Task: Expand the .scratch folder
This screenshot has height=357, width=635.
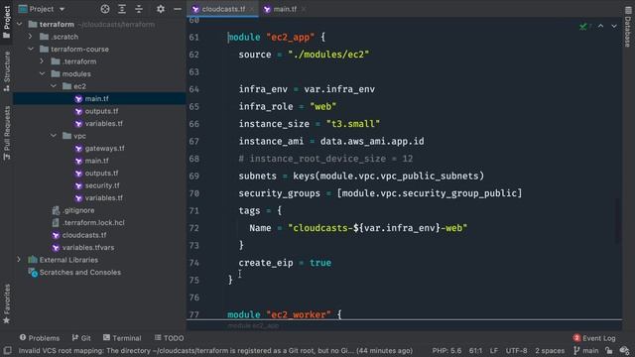Action: click(31, 37)
